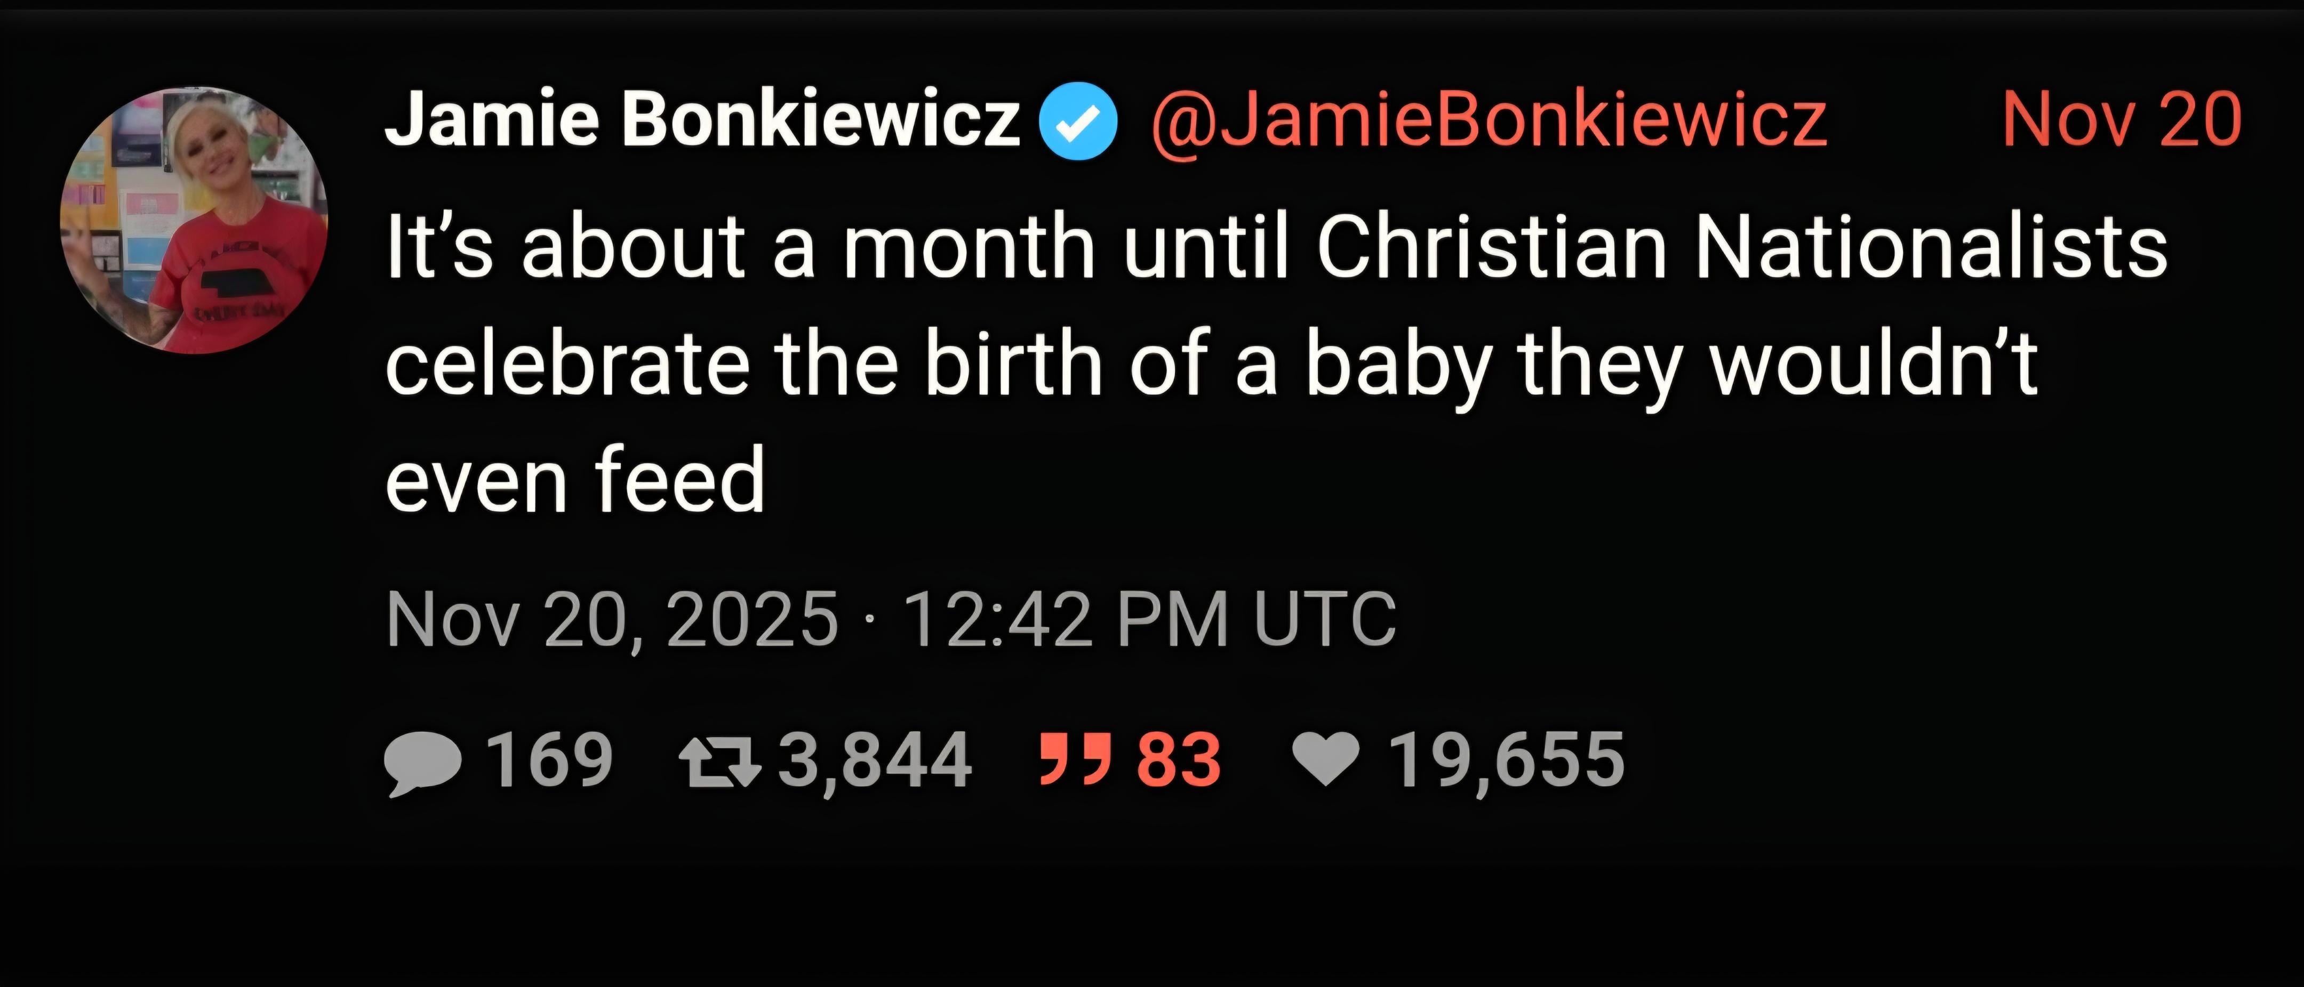
Task: Click the reply count 169
Action: coord(549,761)
